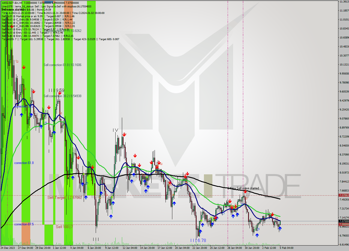This screenshot has width=349, height=251.
Task: Click the red 7.57062 price tag on axis
Action: click(344, 195)
